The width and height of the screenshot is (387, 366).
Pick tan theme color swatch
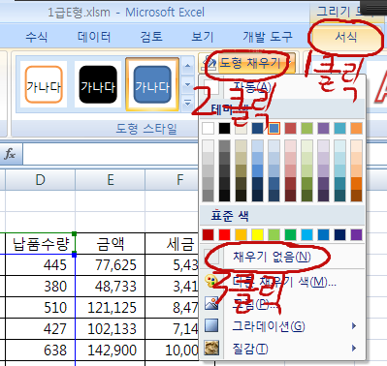coord(241,128)
